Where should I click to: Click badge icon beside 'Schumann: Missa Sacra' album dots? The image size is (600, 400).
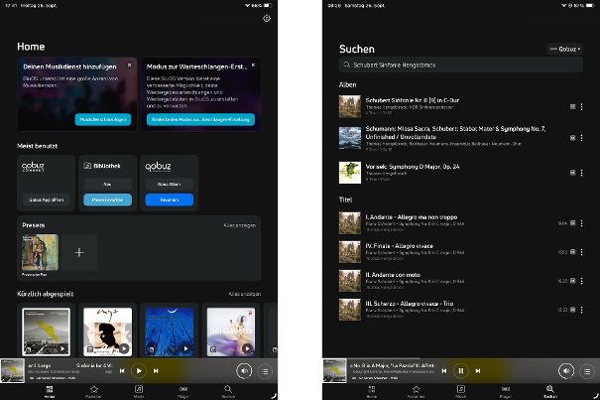pos(572,138)
